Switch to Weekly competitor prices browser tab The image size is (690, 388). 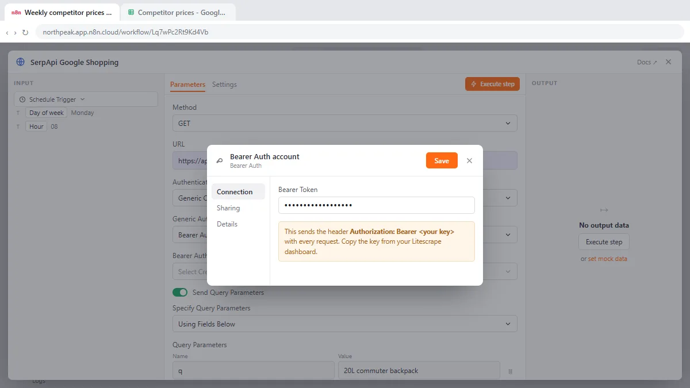point(62,13)
